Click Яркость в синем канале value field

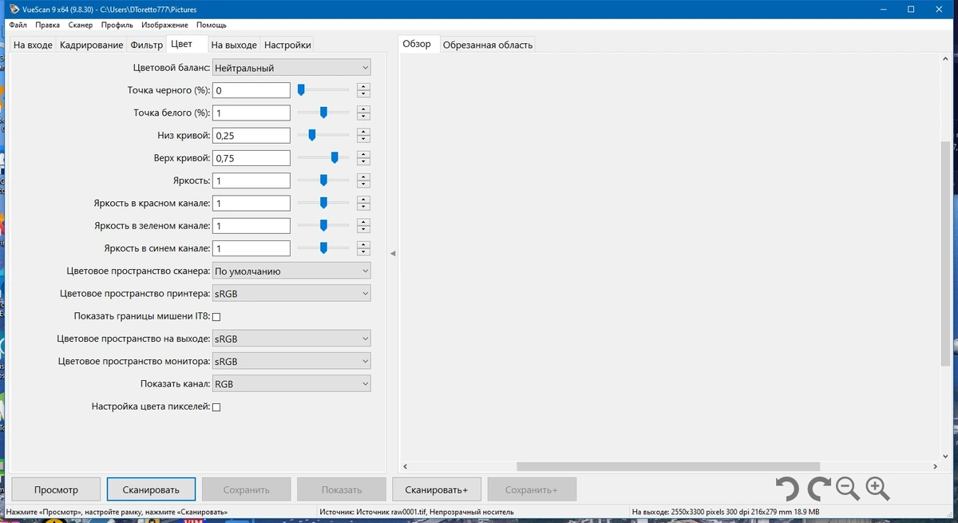pyautogui.click(x=251, y=248)
